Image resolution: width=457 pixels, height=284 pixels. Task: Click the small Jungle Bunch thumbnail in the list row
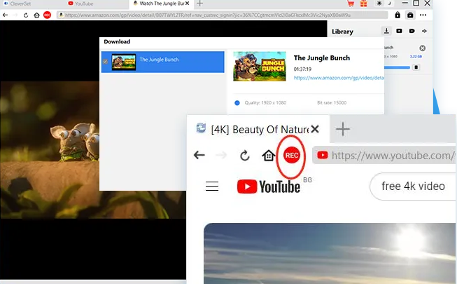click(124, 62)
